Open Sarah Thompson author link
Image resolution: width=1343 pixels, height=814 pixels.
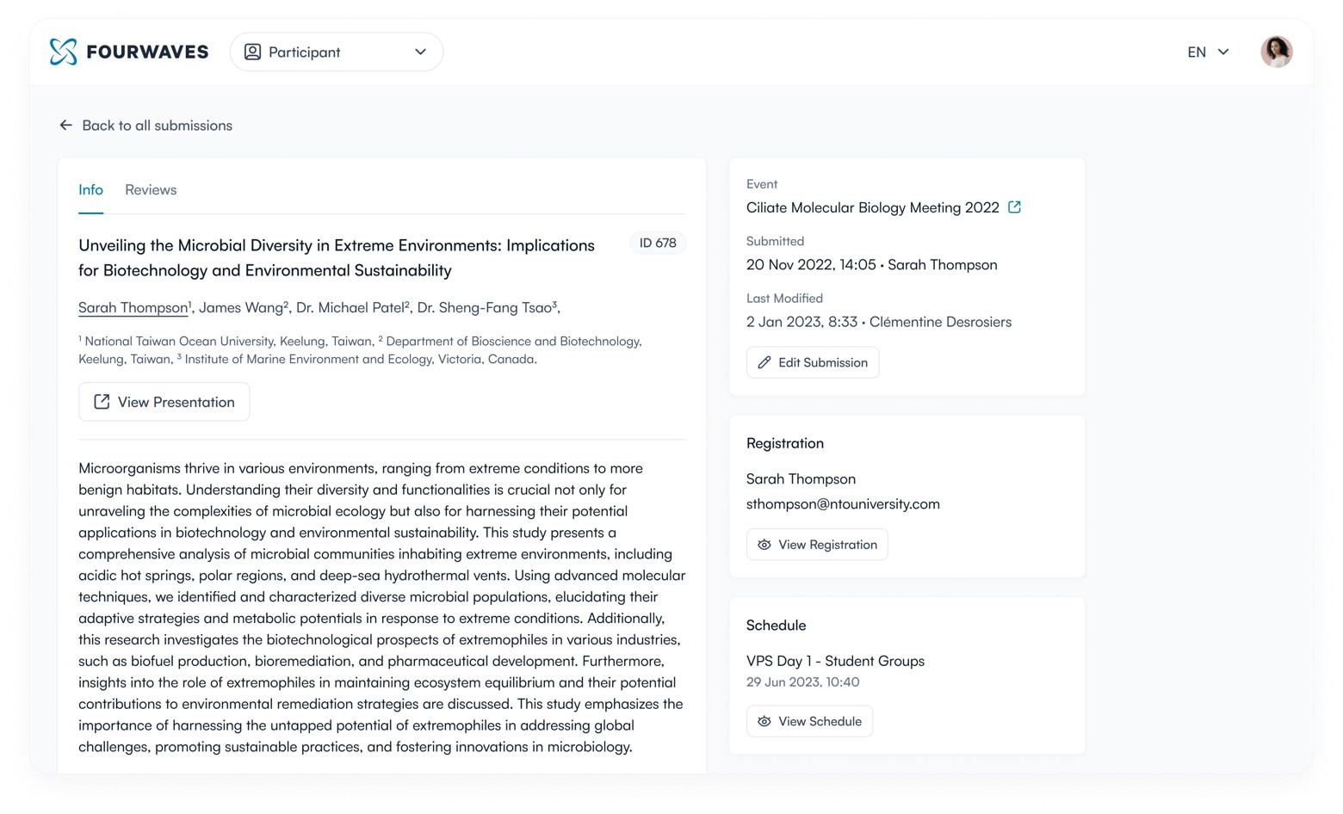133,308
